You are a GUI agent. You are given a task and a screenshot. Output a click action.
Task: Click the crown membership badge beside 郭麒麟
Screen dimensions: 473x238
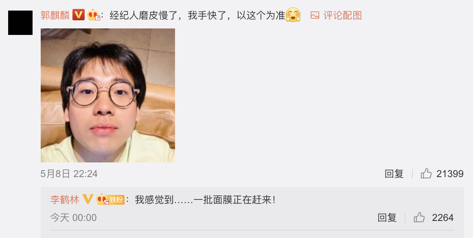pyautogui.click(x=94, y=15)
